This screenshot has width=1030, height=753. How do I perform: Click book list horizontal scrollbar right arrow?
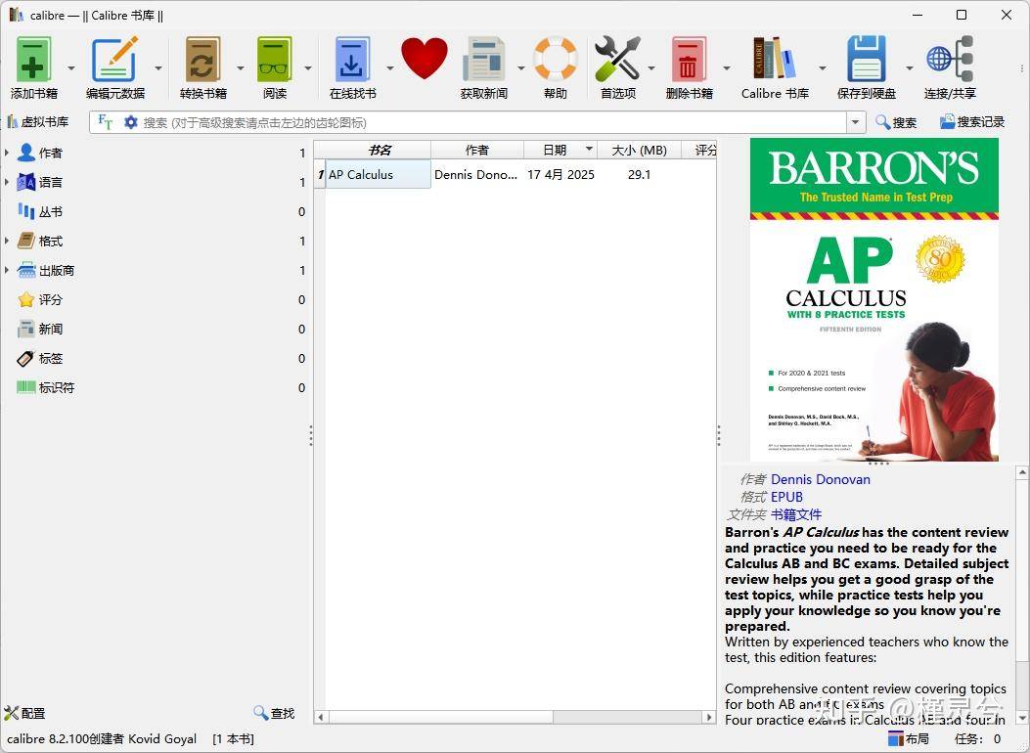[708, 718]
